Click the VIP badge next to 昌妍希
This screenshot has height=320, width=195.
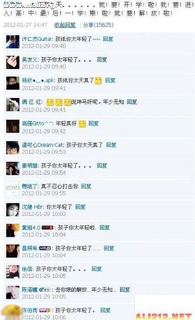45,248
